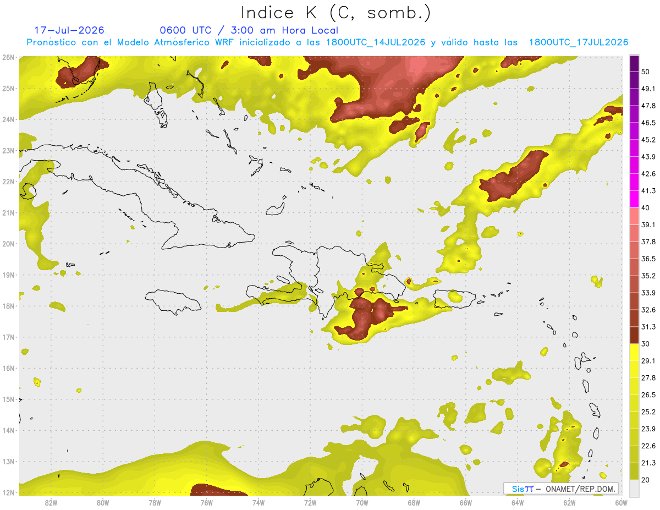The image size is (660, 510).
Task: Click the '33.9' color bar label
Action: pyautogui.click(x=648, y=293)
